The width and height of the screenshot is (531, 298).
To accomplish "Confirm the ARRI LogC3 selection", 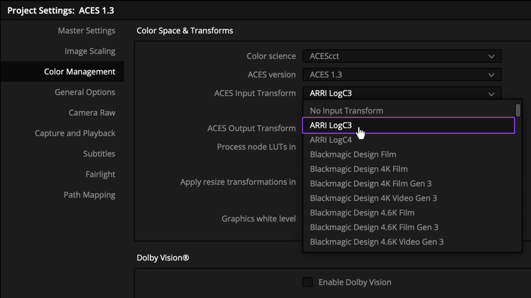I will 330,125.
